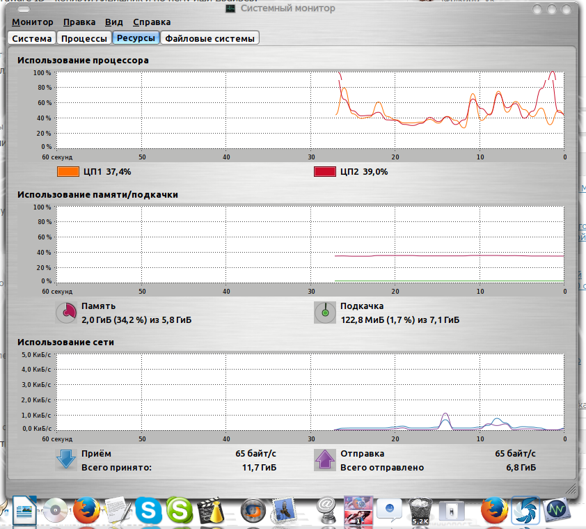Click the Подкачка green pie chart icon

[324, 313]
